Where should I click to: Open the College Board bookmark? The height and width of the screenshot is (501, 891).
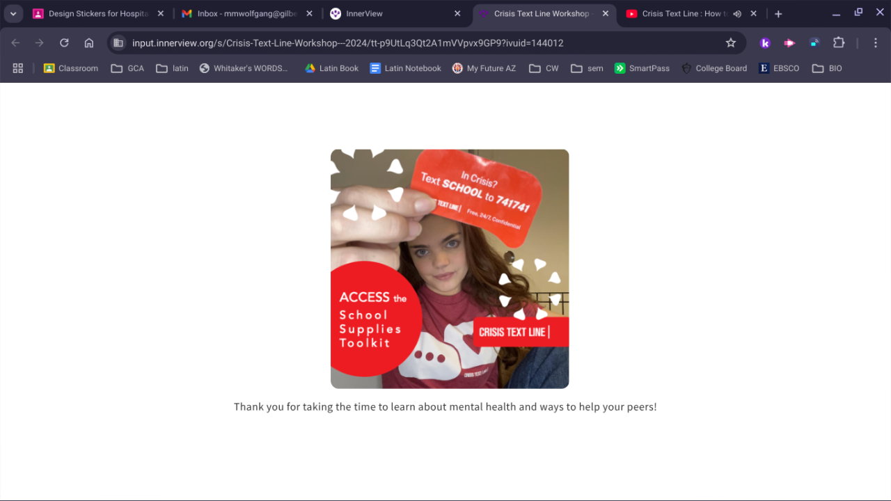point(714,68)
